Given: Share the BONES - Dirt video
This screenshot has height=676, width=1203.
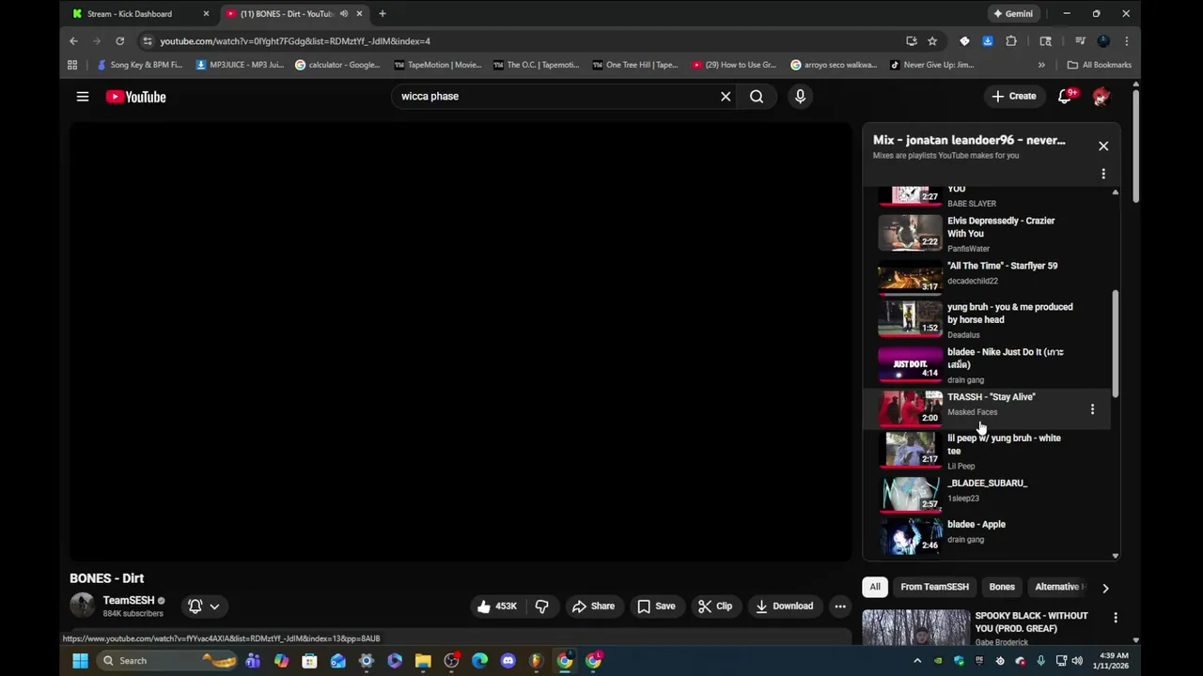Looking at the screenshot, I should [x=593, y=607].
